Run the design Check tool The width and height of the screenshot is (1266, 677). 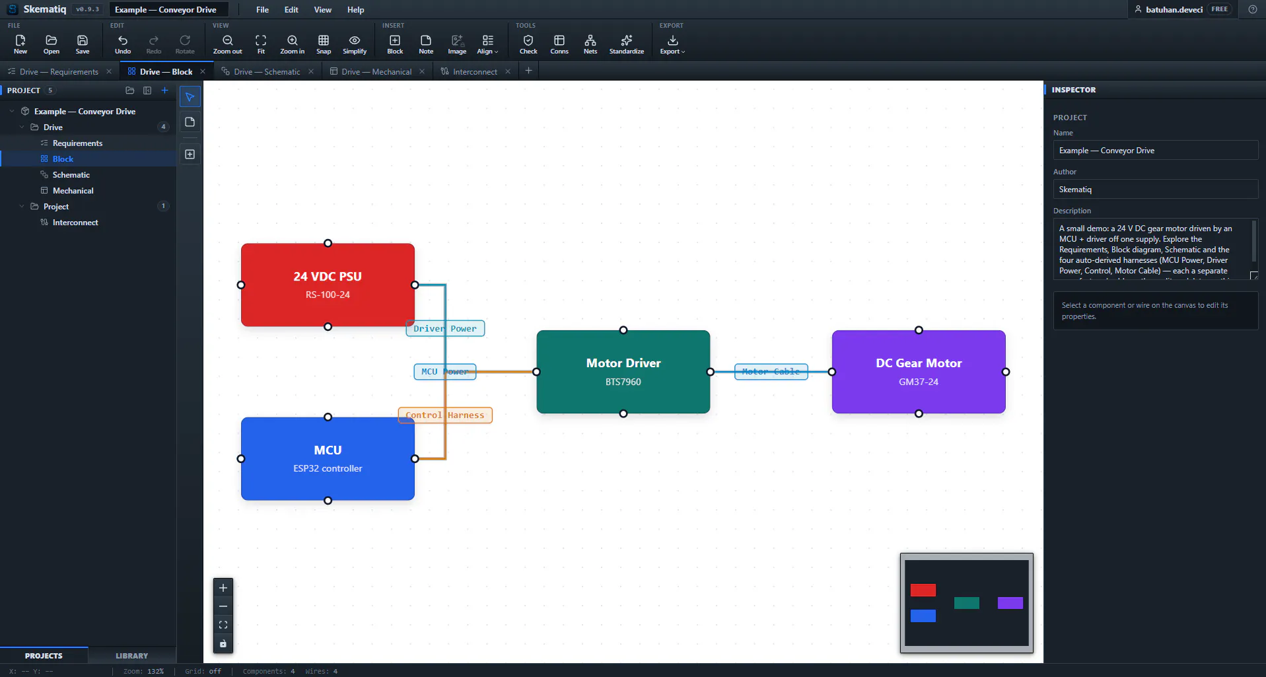click(x=528, y=44)
